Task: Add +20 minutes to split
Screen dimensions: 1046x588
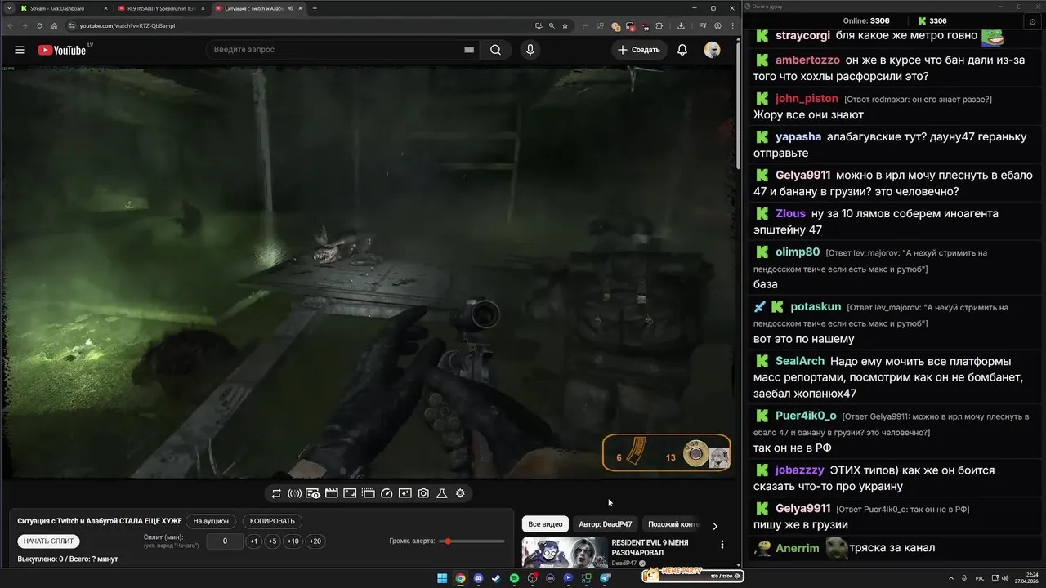Action: pyautogui.click(x=315, y=541)
